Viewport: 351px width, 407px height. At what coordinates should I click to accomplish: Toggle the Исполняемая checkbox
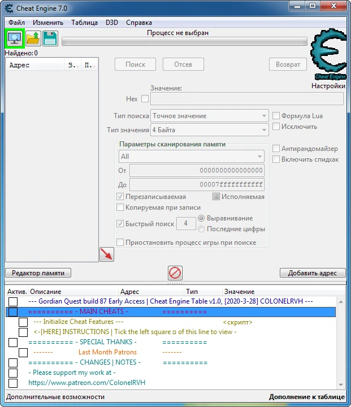tap(216, 197)
